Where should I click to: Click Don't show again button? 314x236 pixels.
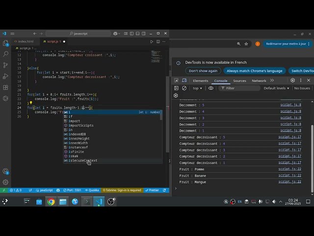click(203, 71)
